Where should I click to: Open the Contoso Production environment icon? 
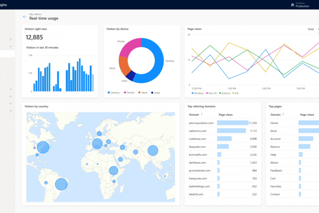292,4
